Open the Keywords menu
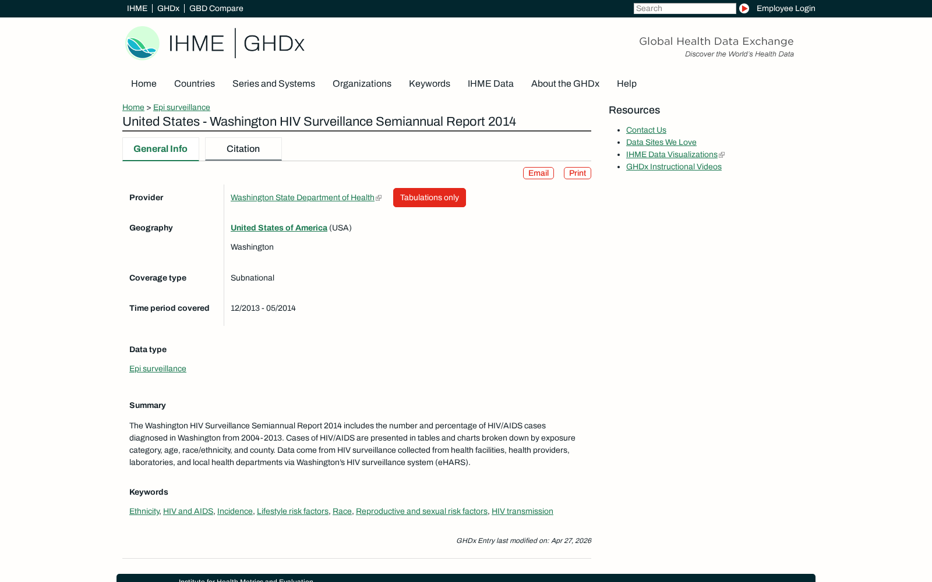 tap(429, 84)
